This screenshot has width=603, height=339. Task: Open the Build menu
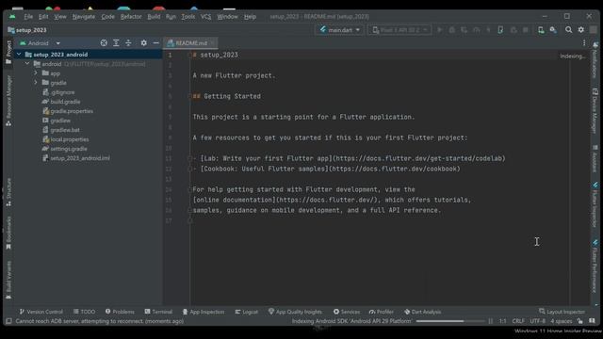pyautogui.click(x=154, y=17)
